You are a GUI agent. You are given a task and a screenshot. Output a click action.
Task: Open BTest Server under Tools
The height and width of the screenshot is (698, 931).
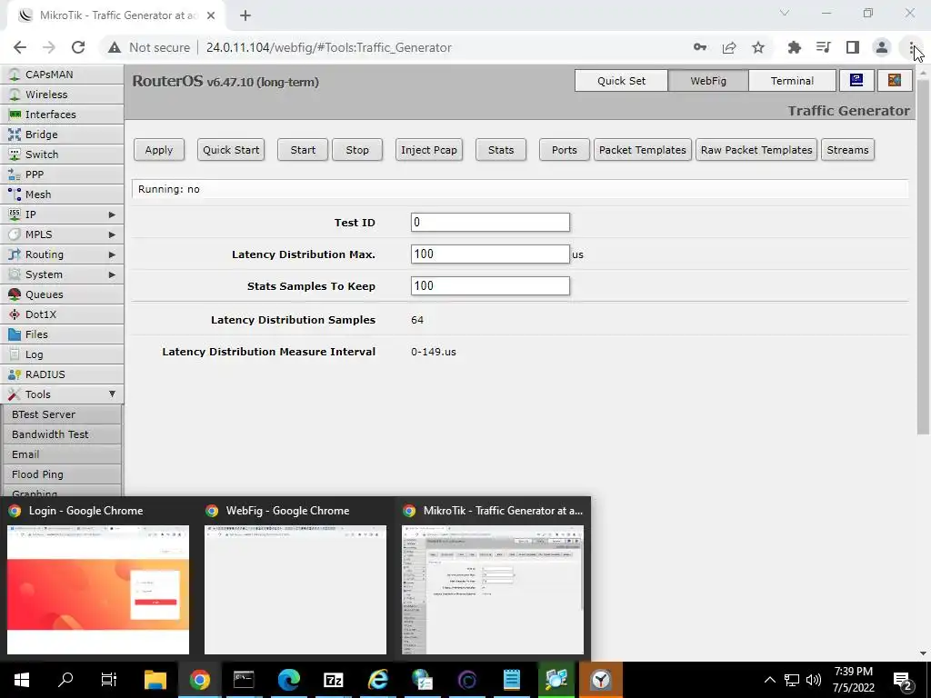pos(62,414)
